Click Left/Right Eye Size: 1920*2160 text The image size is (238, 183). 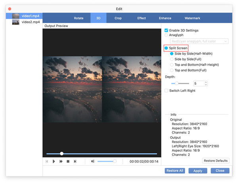195,146
